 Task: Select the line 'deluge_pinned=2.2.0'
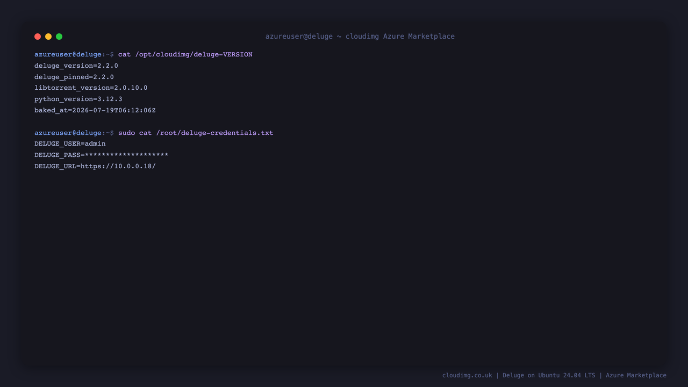point(74,77)
